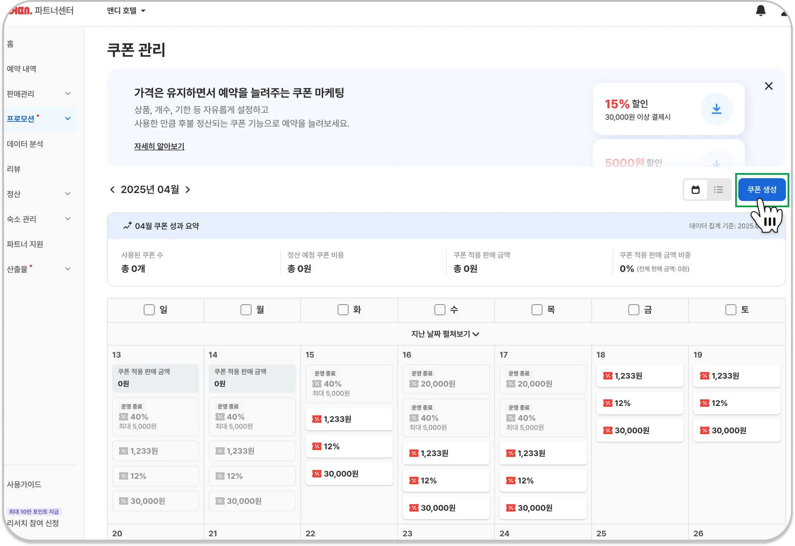795x546 pixels.
Task: Download the 15% discount coupon
Action: coord(716,109)
